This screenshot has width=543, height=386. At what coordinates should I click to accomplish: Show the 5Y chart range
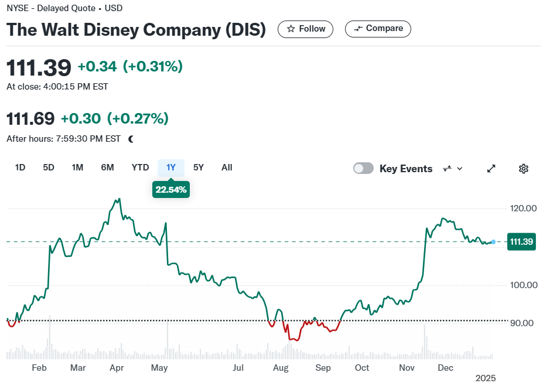click(199, 168)
